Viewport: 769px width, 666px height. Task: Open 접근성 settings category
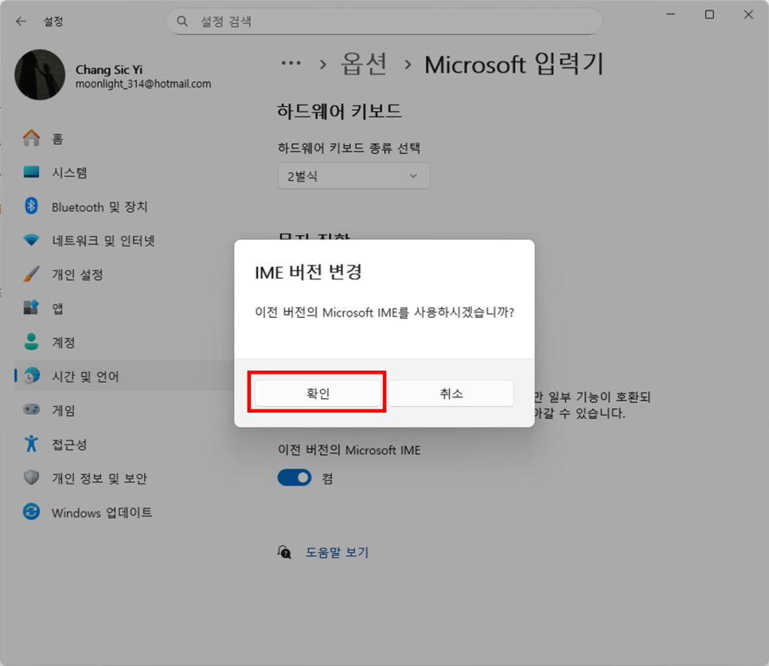pos(124,445)
